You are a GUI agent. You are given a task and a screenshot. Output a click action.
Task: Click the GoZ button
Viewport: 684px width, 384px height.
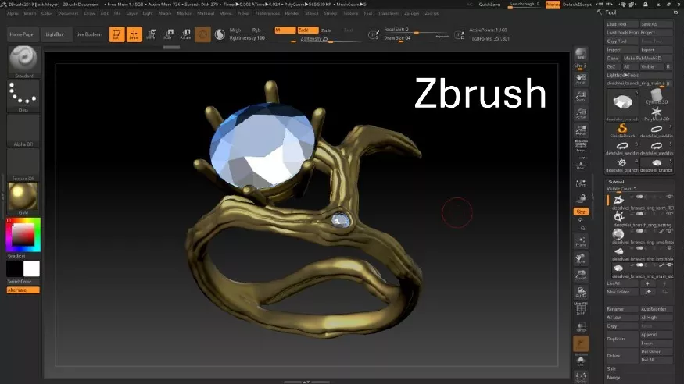[x=611, y=66]
